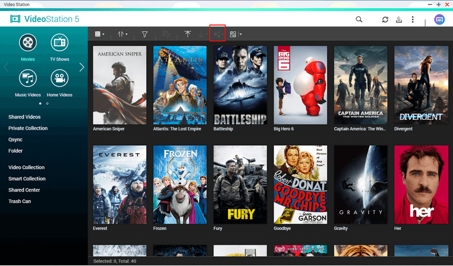Click the refresh icon in header

[x=385, y=19]
